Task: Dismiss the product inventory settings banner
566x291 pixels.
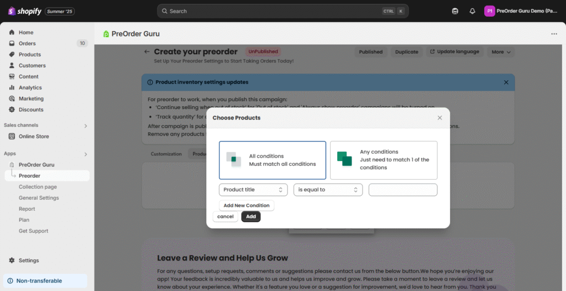Action: 506,82
